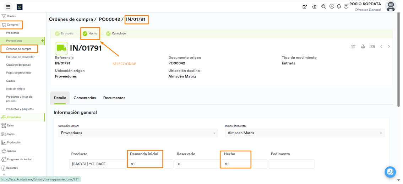Select the En espera status step

(x=64, y=33)
